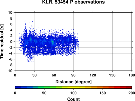Image resolution: width=135 pixels, height=101 pixels.
Task: Click y-axis tick label "-6"
Action: (11, 59)
